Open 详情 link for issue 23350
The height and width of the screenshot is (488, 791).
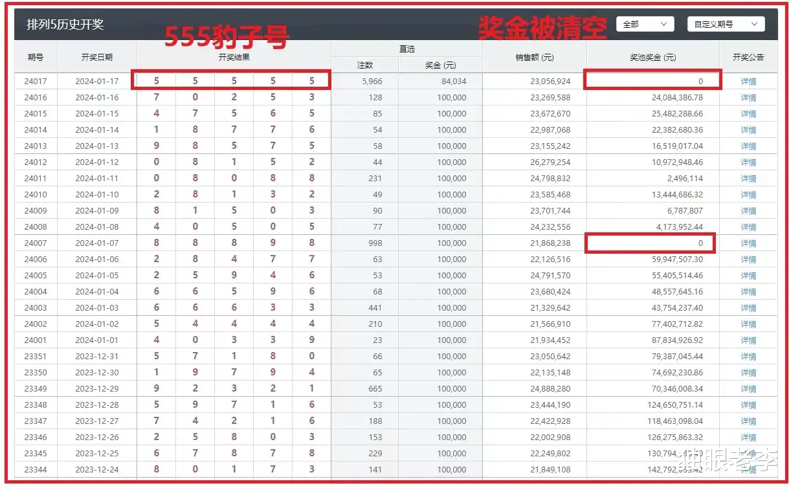tap(748, 373)
